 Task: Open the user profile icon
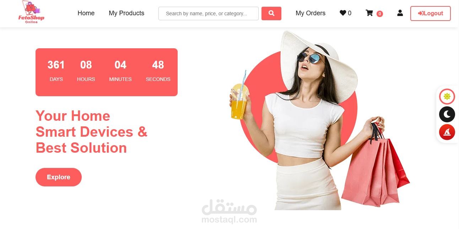[x=400, y=13]
